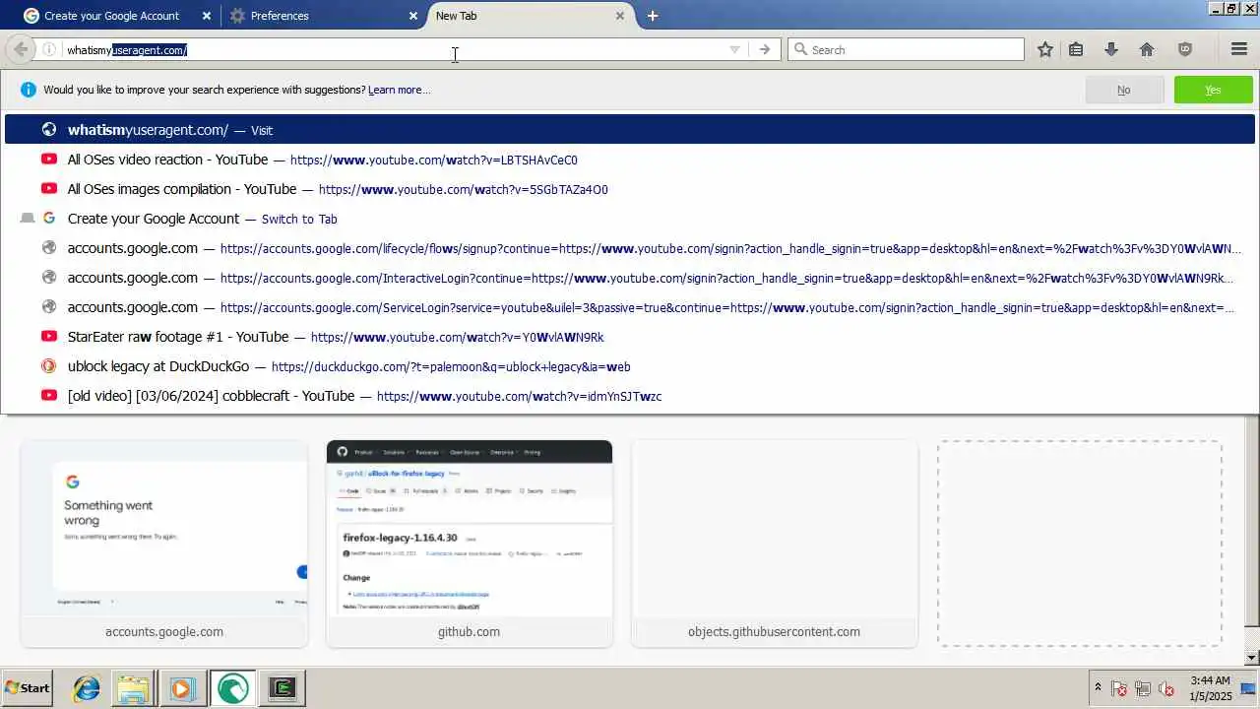Viewport: 1260px width, 709px height.
Task: Switch to tab Create your Google Account suggestion
Action: coord(630,219)
